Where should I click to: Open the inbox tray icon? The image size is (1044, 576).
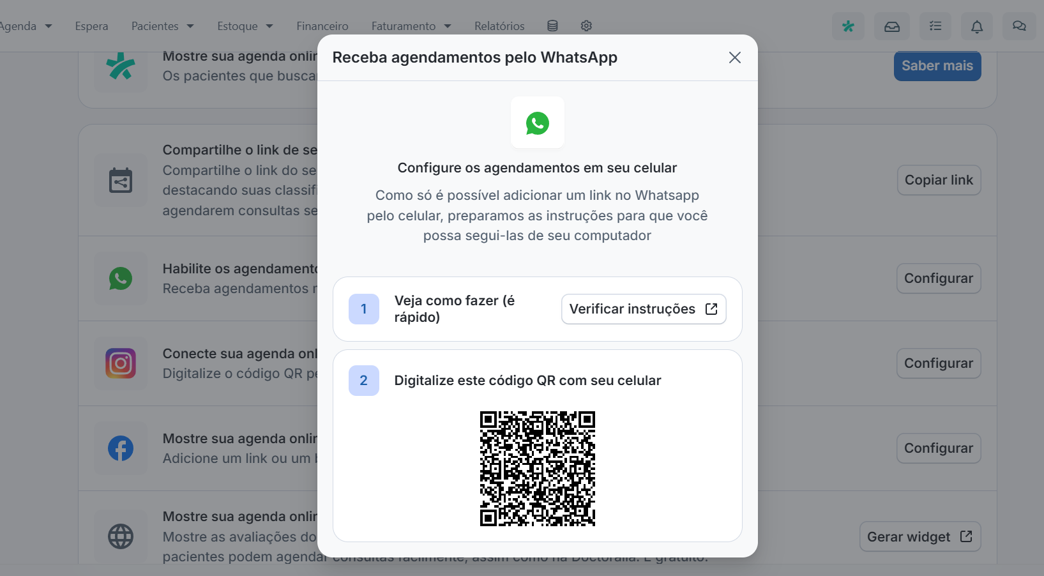pos(892,26)
